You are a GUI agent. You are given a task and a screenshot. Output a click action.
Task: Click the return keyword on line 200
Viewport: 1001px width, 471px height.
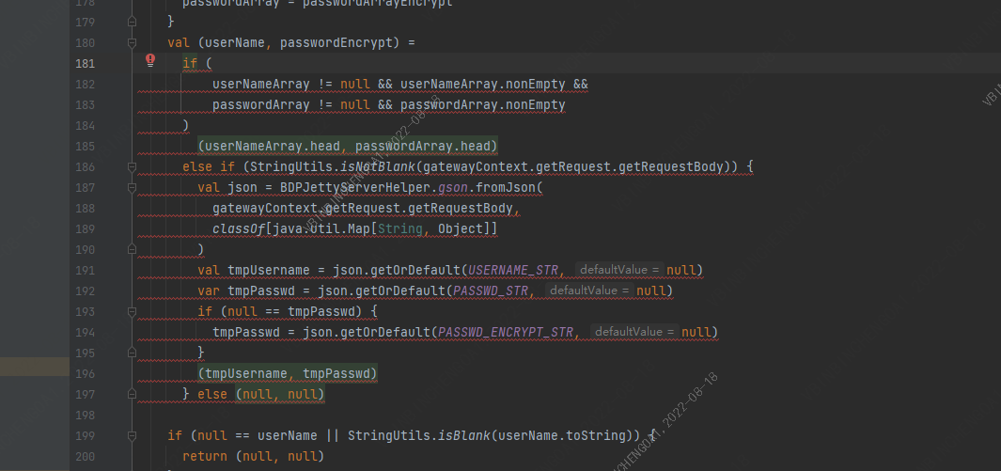tap(205, 456)
